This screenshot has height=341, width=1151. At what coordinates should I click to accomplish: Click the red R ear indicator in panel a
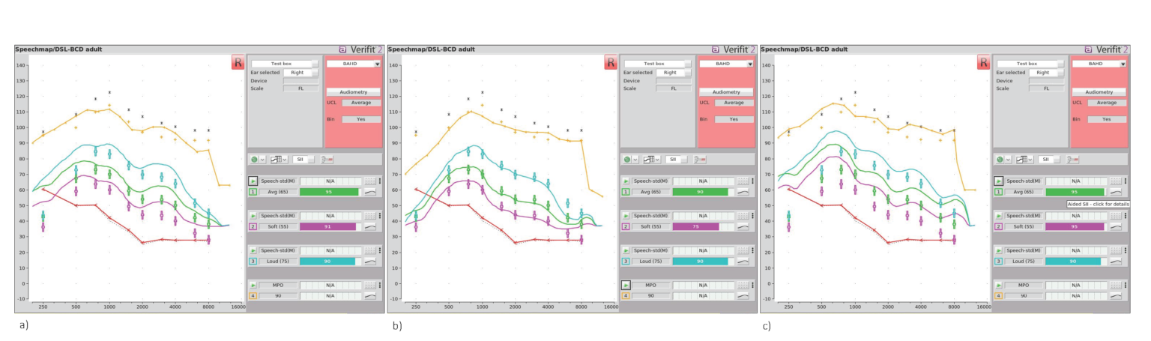click(x=238, y=63)
